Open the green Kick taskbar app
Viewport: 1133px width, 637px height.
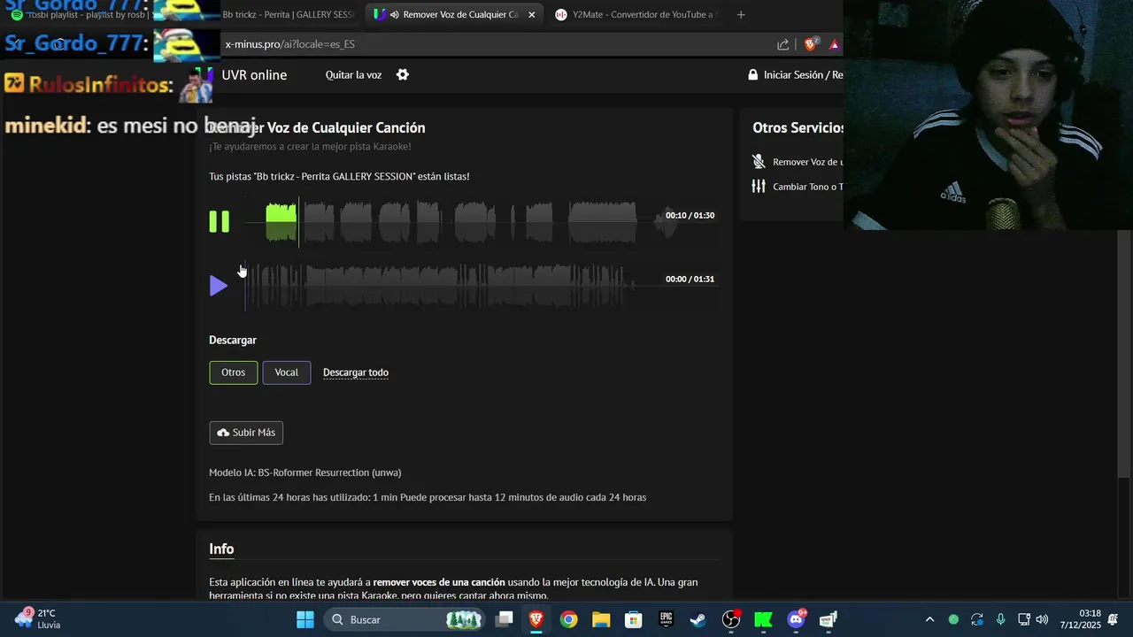click(x=763, y=619)
